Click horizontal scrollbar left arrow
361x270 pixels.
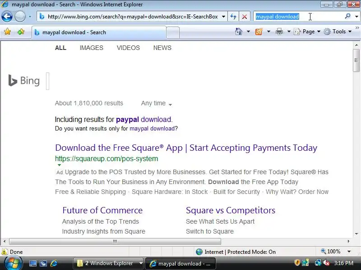[x=5, y=241]
